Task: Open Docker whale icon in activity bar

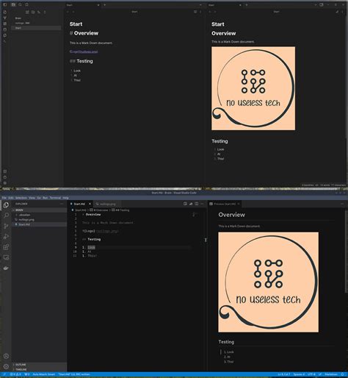Action: 6,268
